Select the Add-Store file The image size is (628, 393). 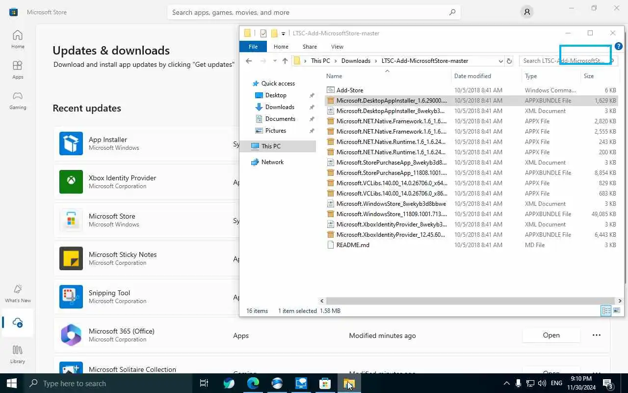click(471, 90)
